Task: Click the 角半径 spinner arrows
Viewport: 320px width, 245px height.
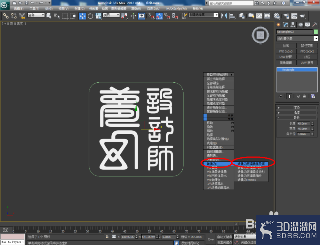Action: coord(312,134)
